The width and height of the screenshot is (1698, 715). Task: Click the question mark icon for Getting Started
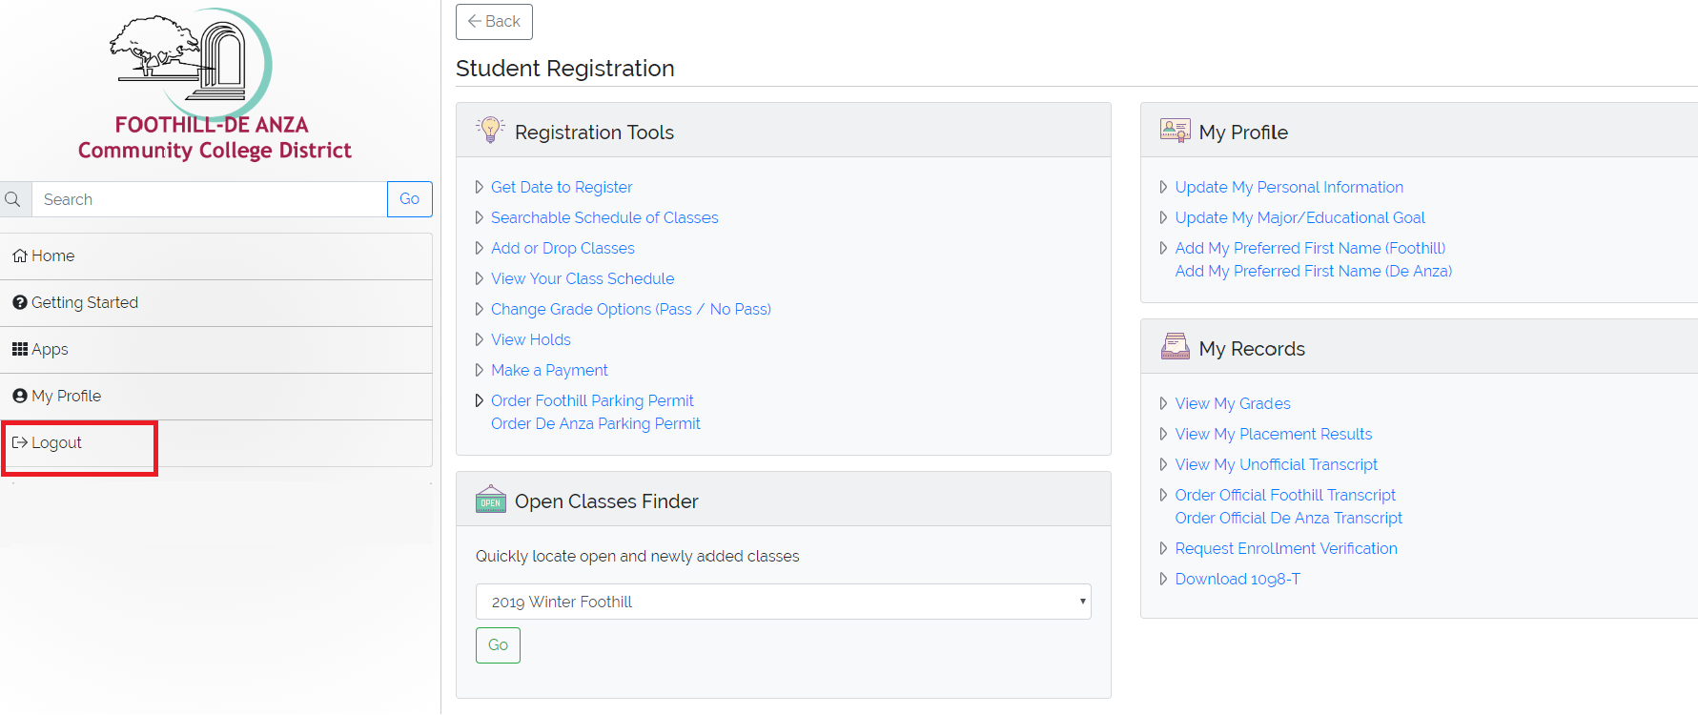(20, 302)
